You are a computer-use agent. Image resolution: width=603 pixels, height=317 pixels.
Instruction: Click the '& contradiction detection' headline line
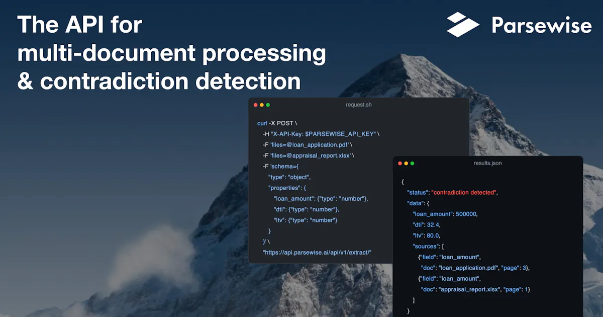(159, 82)
